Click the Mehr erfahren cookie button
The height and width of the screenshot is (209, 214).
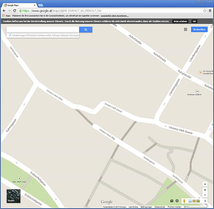click(x=180, y=21)
